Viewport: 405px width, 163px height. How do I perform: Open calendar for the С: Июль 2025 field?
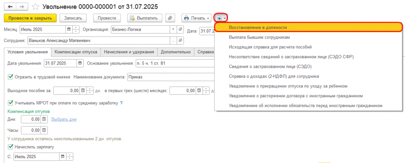click(x=62, y=157)
